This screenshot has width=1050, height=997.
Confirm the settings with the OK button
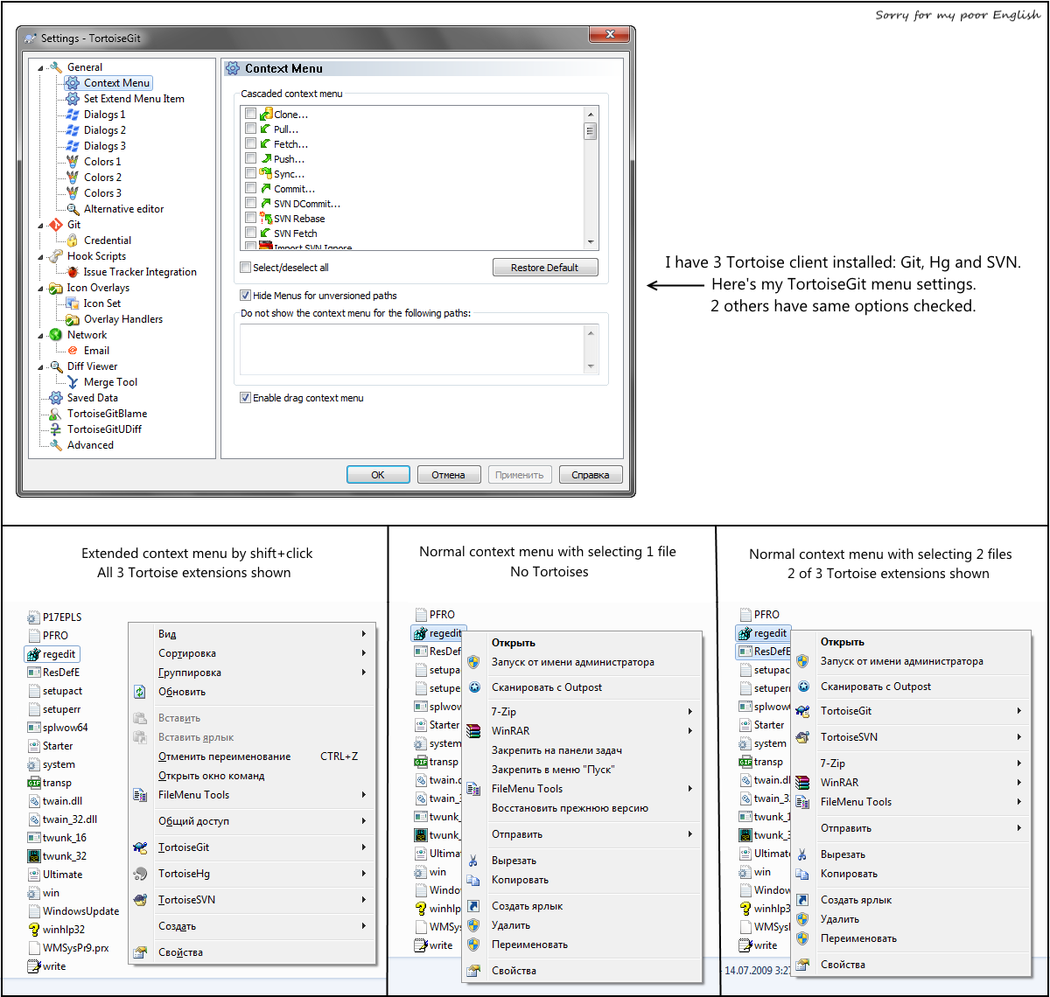click(378, 475)
